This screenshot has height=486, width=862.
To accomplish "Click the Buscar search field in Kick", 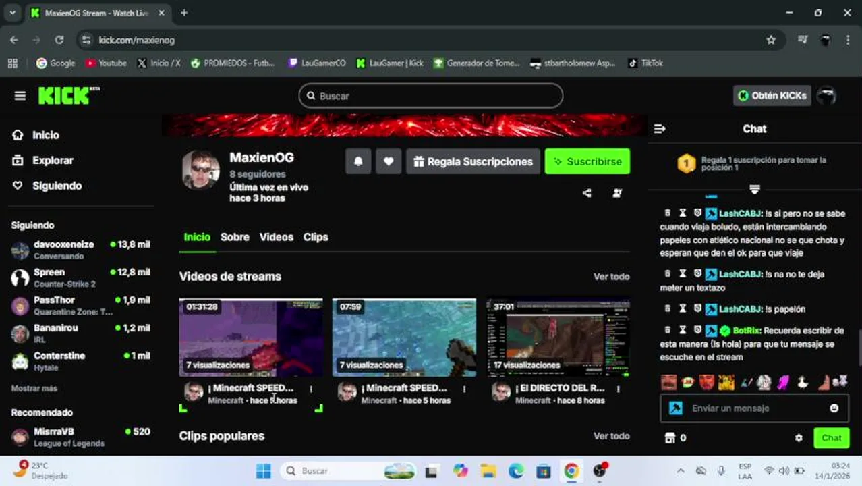I will tap(431, 96).
